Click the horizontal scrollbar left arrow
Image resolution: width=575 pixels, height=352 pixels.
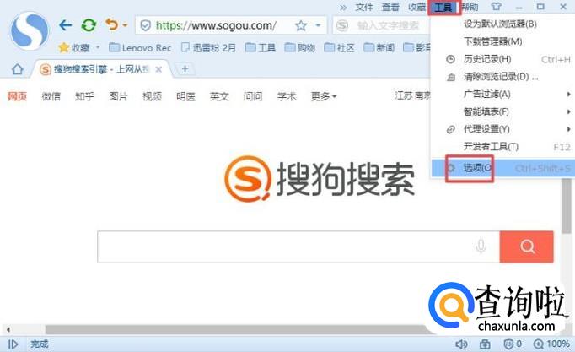(8, 329)
